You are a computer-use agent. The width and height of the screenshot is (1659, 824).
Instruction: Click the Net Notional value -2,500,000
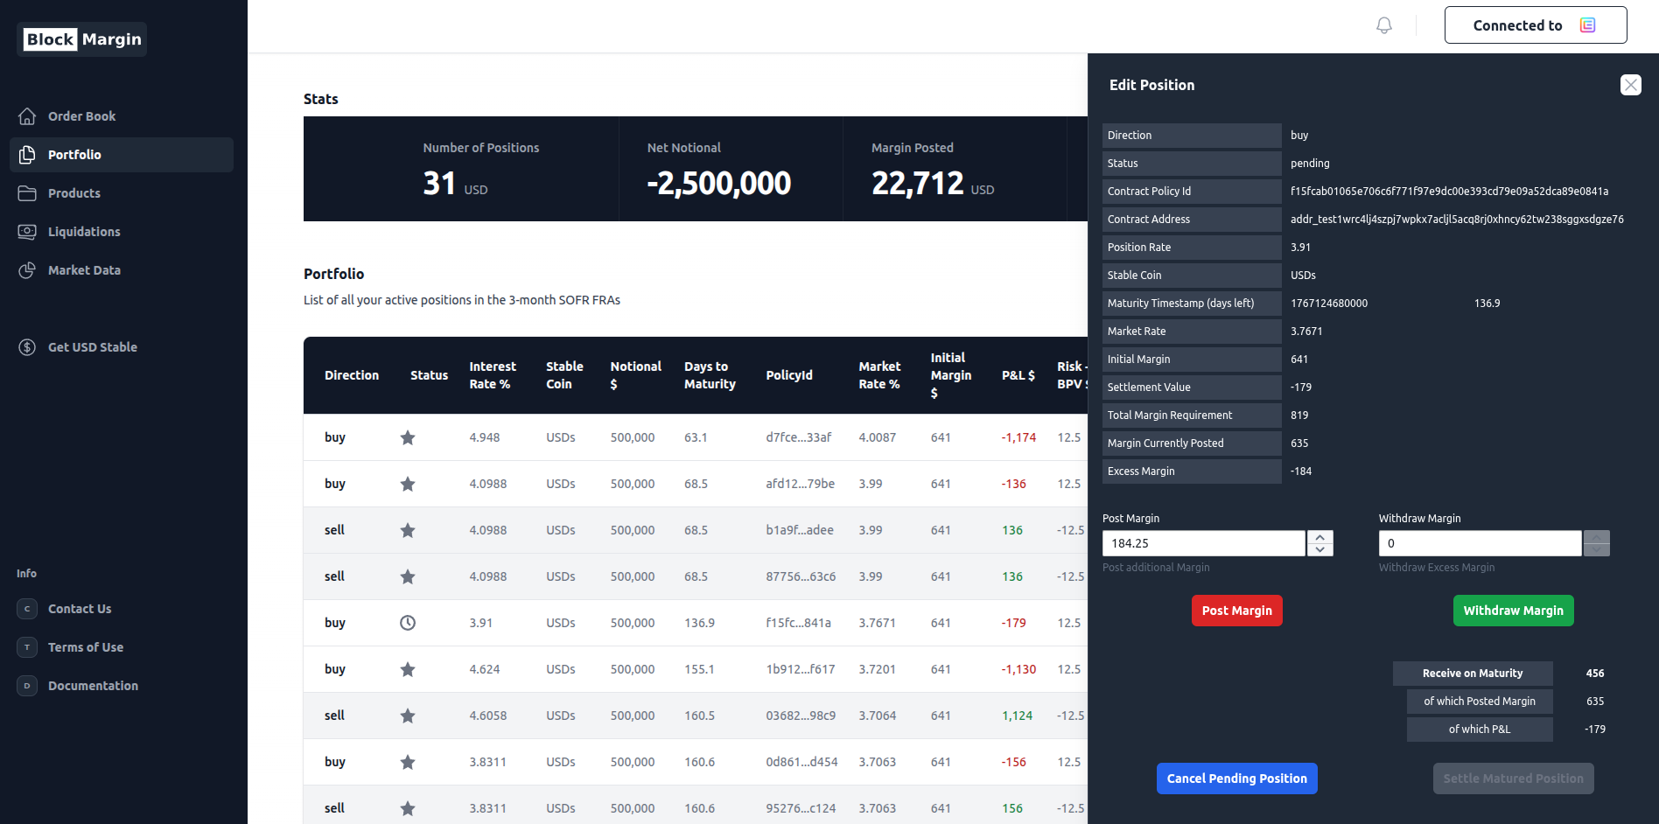pos(719,183)
